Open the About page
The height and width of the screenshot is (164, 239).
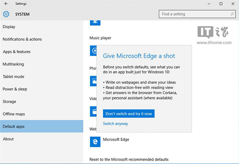pos(41,139)
